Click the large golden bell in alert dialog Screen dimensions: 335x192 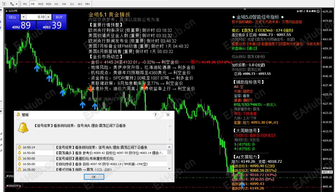pyautogui.click(x=23, y=128)
